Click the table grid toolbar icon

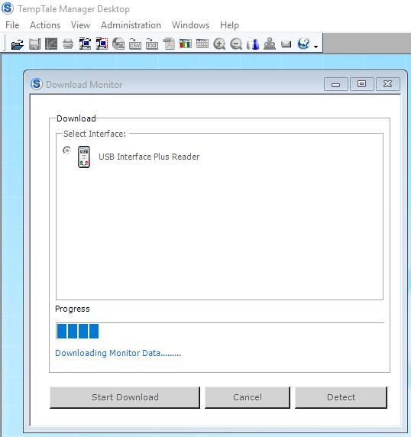pyautogui.click(x=202, y=44)
